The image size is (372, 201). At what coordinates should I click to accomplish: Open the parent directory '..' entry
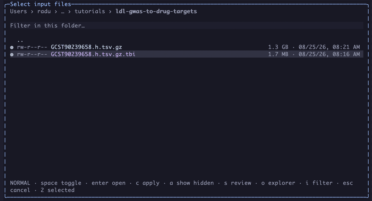point(20,40)
